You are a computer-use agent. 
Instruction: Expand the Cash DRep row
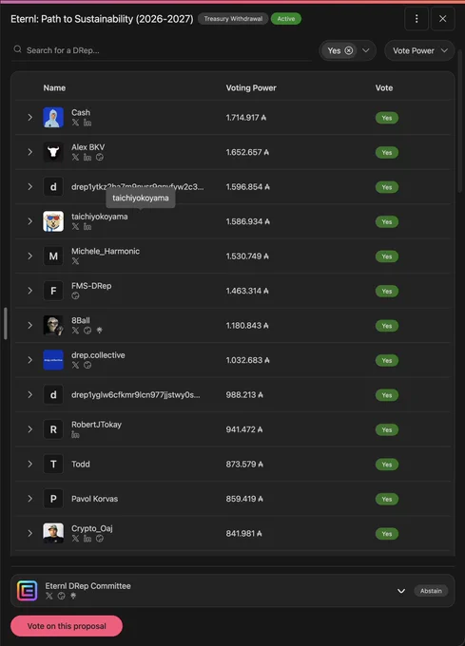30,118
